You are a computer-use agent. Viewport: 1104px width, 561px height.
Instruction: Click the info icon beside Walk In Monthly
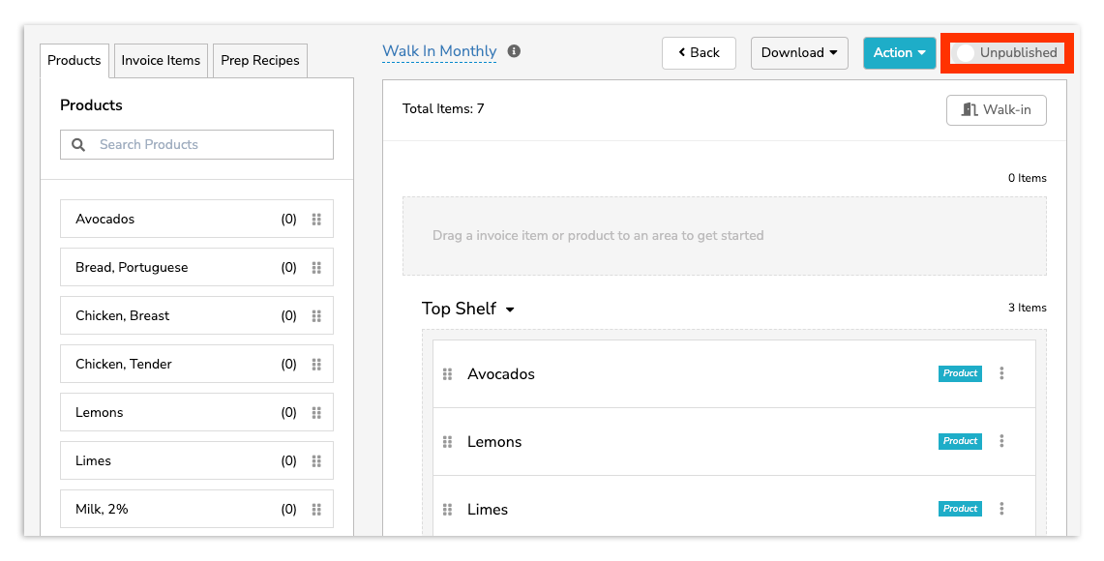pyautogui.click(x=514, y=51)
